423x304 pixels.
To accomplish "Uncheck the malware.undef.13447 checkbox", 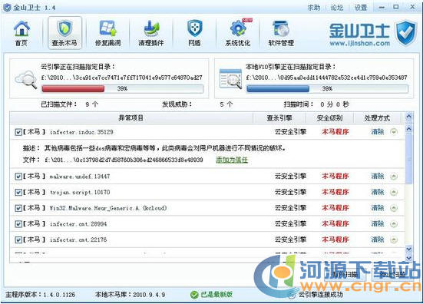I will click(18, 177).
